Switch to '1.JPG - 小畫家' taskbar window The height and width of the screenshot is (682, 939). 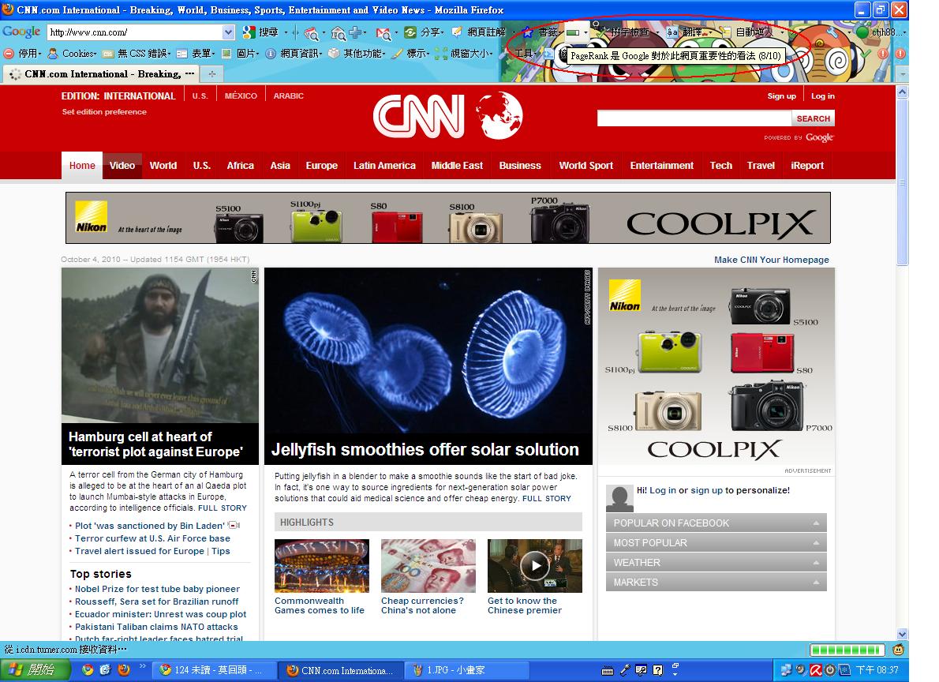466,670
